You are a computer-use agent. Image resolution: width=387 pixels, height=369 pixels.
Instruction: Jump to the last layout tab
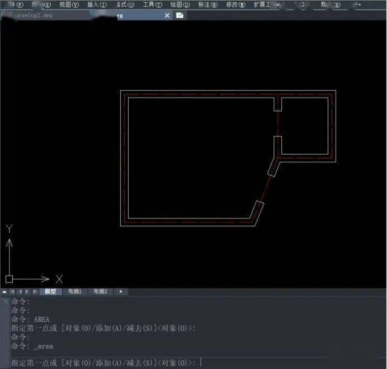[35, 292]
